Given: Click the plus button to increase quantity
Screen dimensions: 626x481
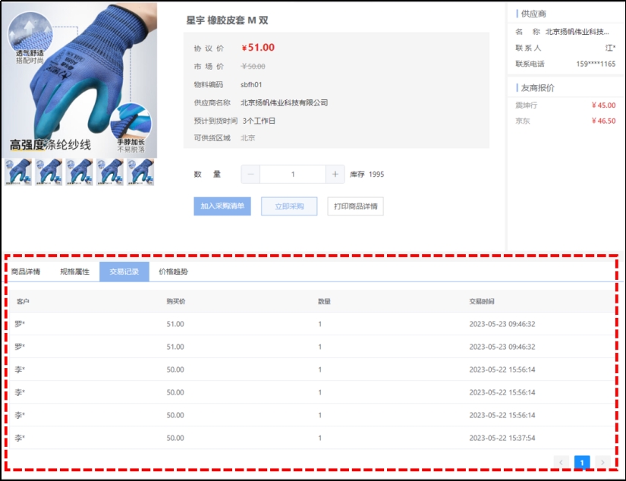Looking at the screenshot, I should point(335,174).
